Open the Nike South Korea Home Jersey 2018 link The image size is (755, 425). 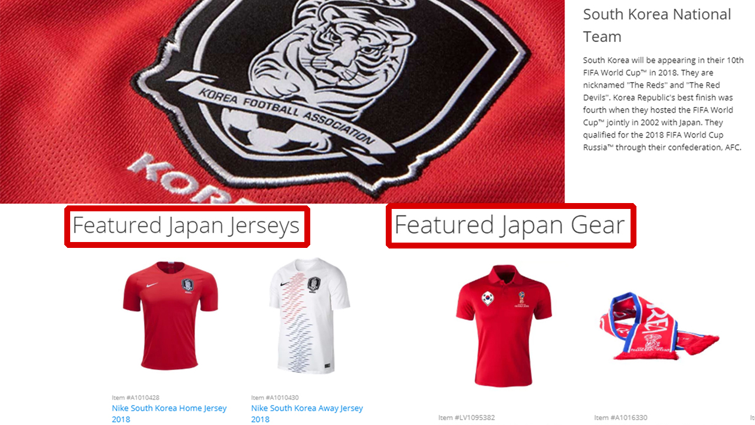(169, 413)
